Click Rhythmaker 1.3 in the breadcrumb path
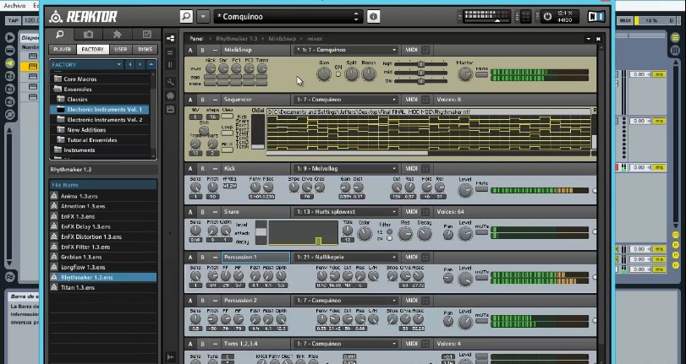Viewport: 686px width, 364px height. tap(237, 39)
